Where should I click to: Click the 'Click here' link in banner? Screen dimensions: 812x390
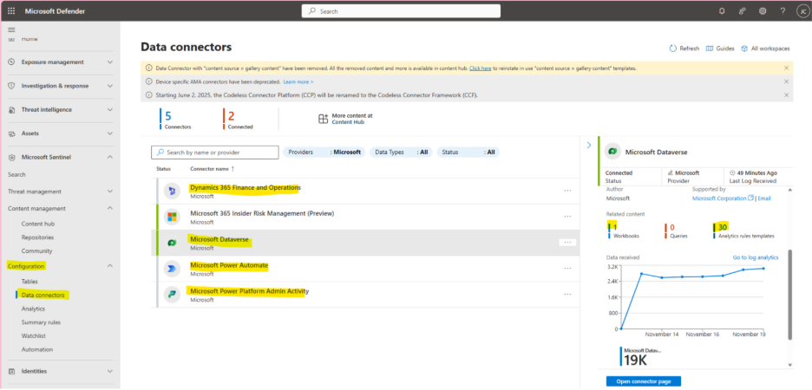[x=480, y=68]
